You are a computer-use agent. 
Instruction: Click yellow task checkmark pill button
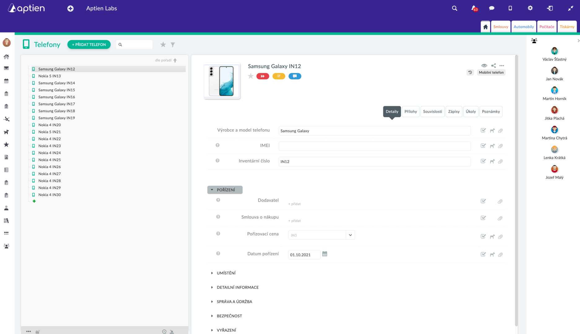[x=279, y=76]
